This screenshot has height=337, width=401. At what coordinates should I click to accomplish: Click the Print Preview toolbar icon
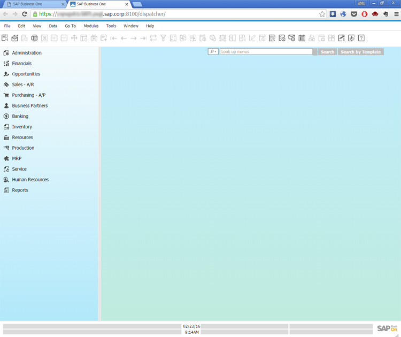pyautogui.click(x=5, y=38)
